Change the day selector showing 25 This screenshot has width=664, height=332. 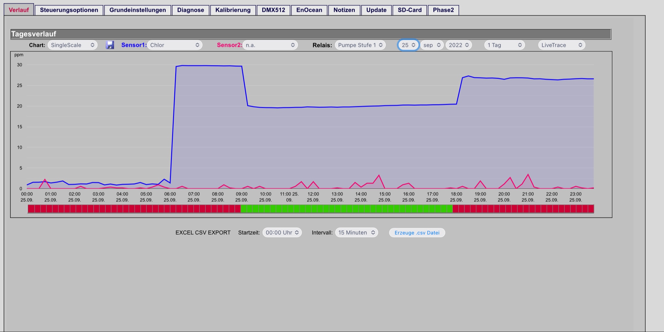coord(408,45)
